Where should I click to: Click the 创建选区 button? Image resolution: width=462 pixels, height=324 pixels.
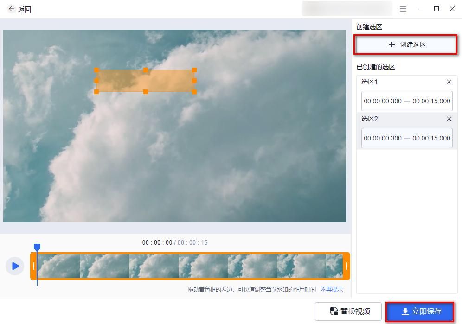click(x=405, y=44)
